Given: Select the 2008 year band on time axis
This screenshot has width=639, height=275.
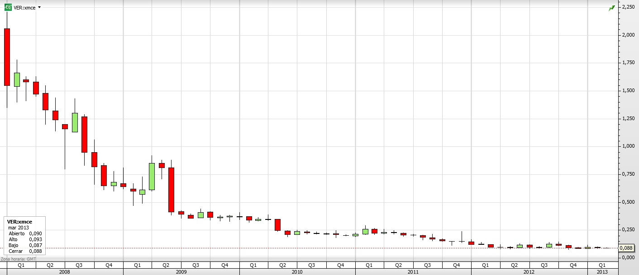Looking at the screenshot, I should click(65, 272).
